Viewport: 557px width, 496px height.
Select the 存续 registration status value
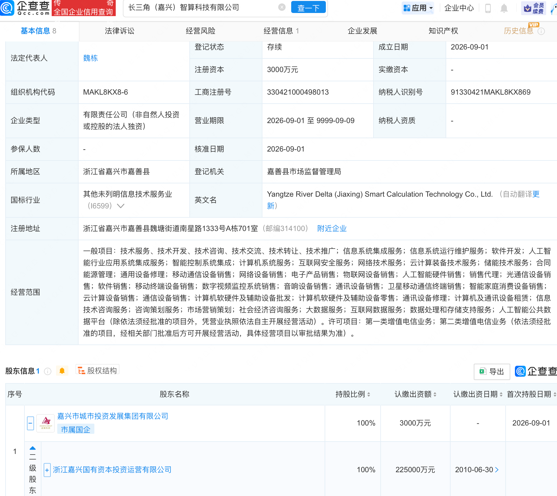[x=274, y=47]
